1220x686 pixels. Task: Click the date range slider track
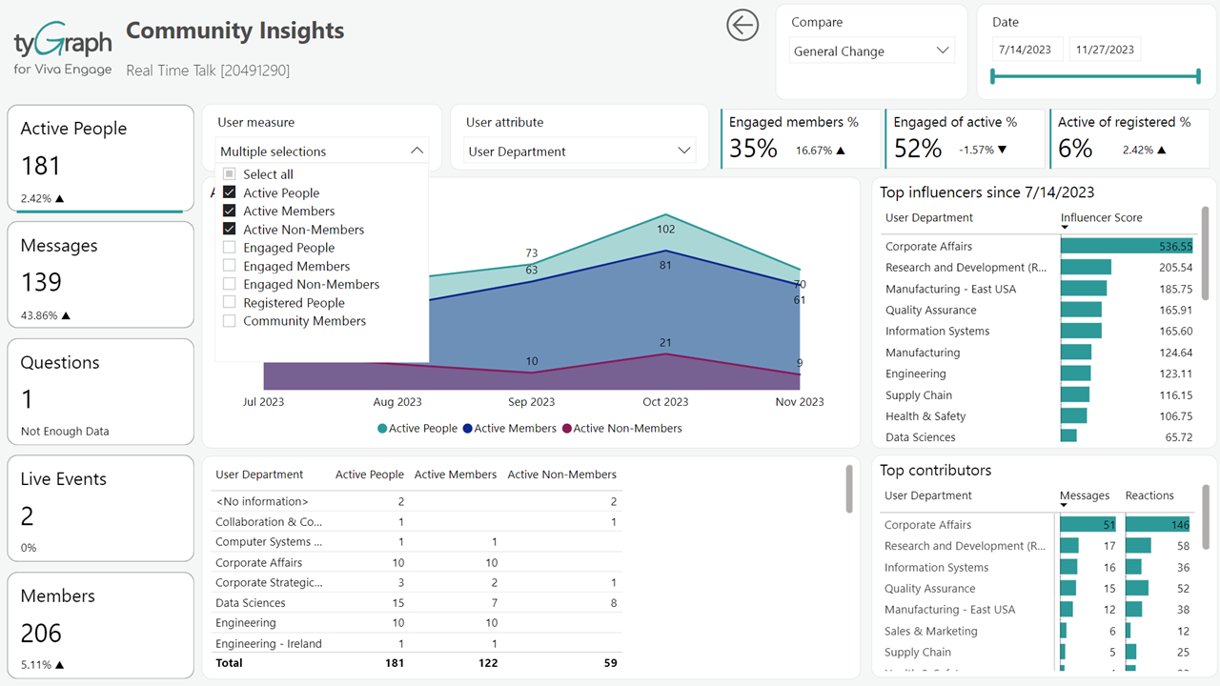(x=1094, y=77)
